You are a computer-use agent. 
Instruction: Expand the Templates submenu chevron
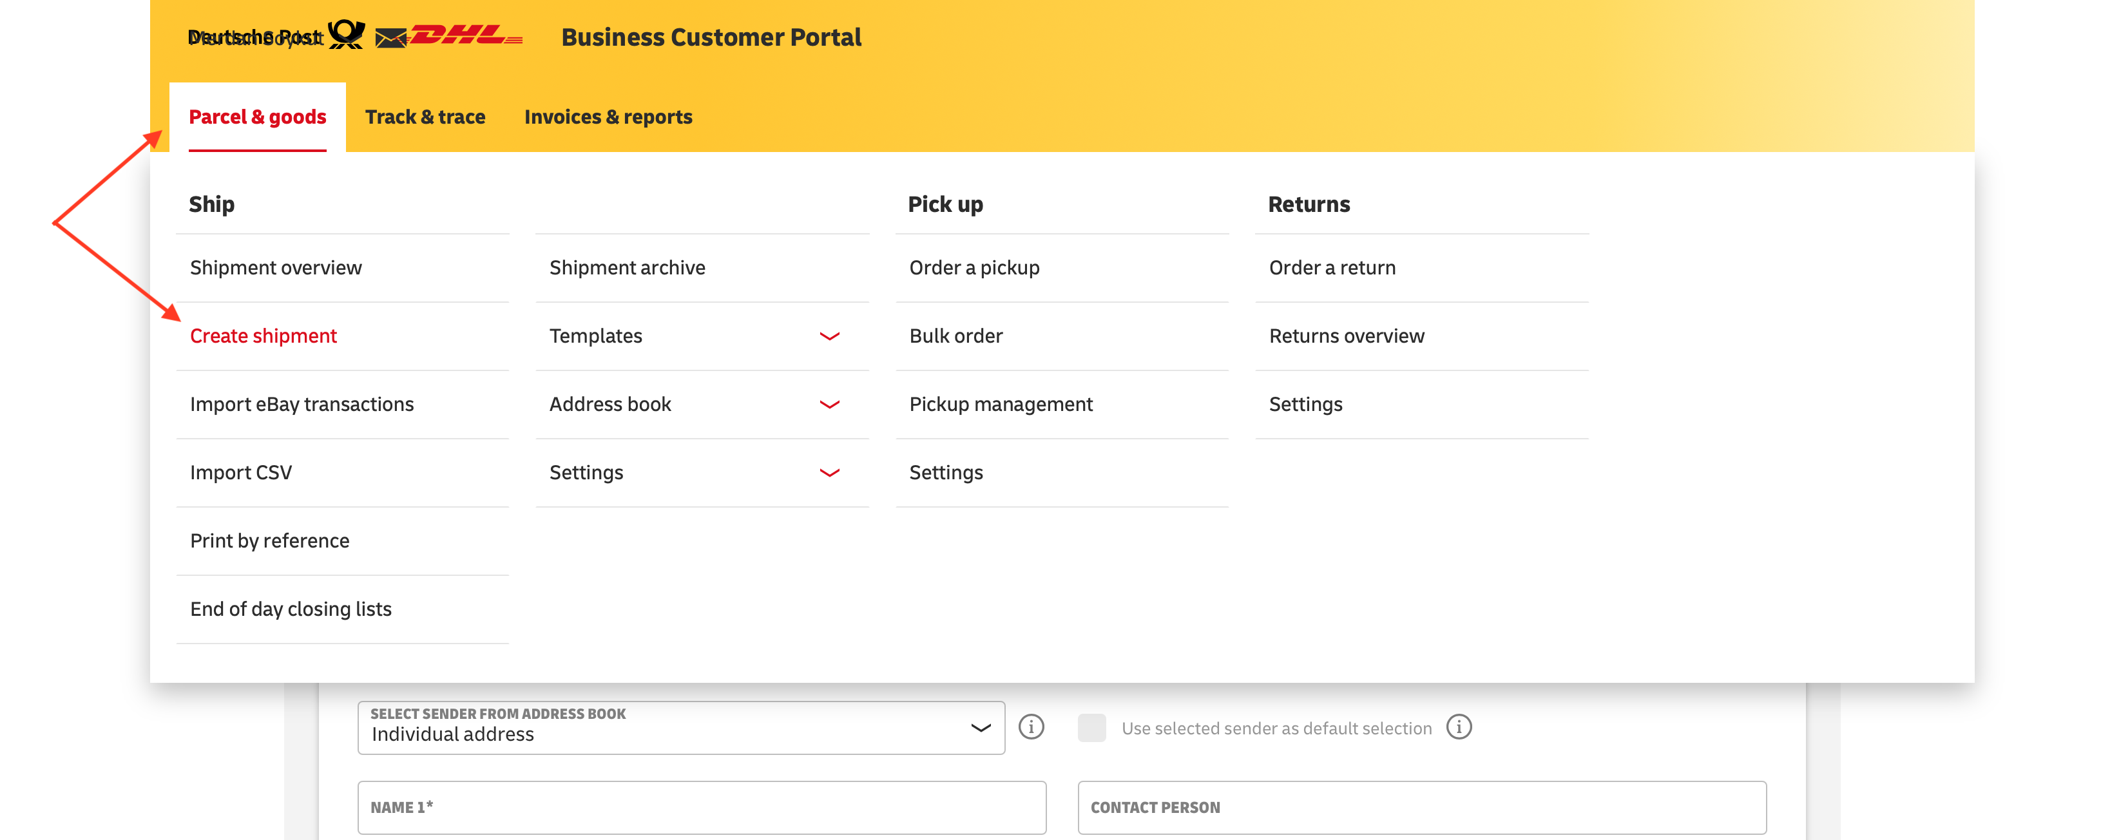click(830, 336)
